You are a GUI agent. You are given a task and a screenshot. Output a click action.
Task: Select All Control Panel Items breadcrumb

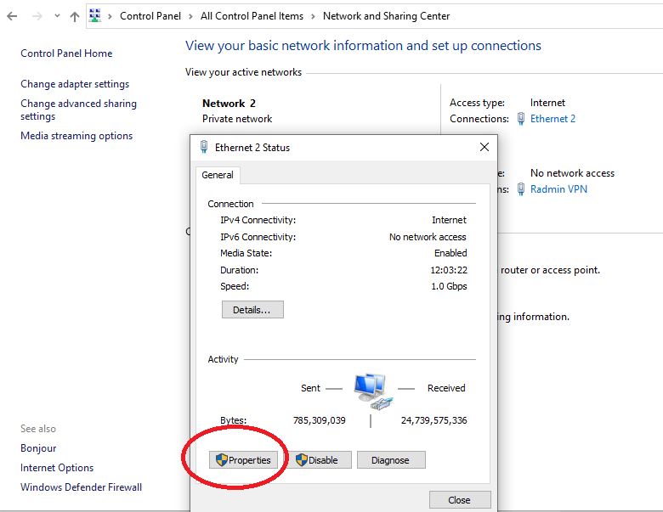tap(252, 16)
